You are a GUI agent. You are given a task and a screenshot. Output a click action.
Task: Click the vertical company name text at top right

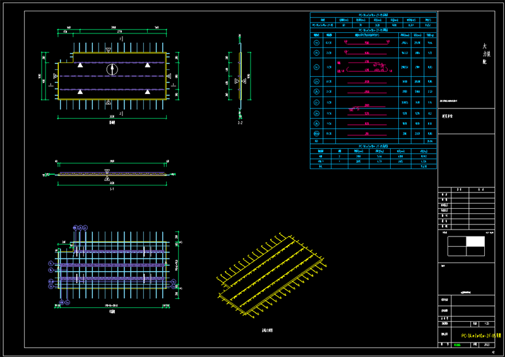pos(485,54)
